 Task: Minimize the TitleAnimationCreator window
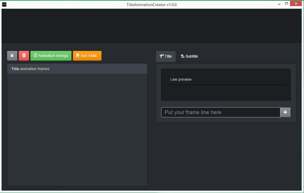[279, 4]
